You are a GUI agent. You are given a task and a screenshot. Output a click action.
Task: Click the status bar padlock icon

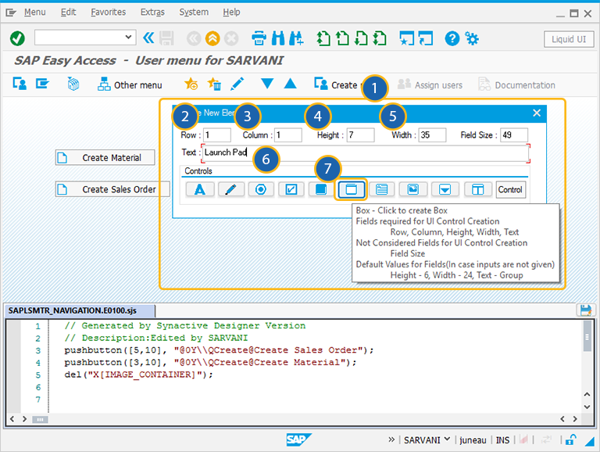click(x=570, y=439)
